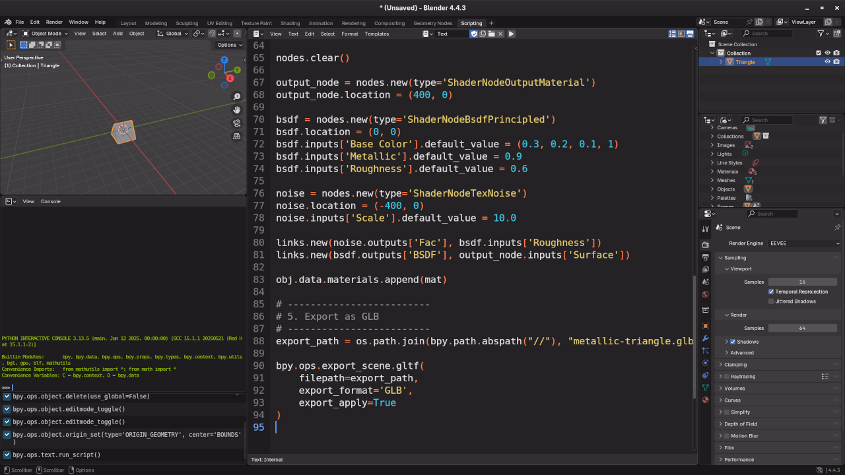Toggle pin on Scene properties header

click(x=837, y=227)
